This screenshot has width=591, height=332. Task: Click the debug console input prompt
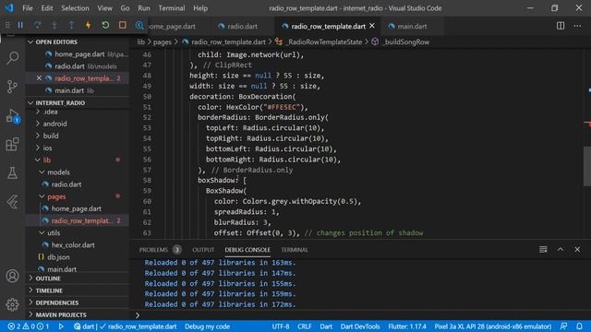360,315
